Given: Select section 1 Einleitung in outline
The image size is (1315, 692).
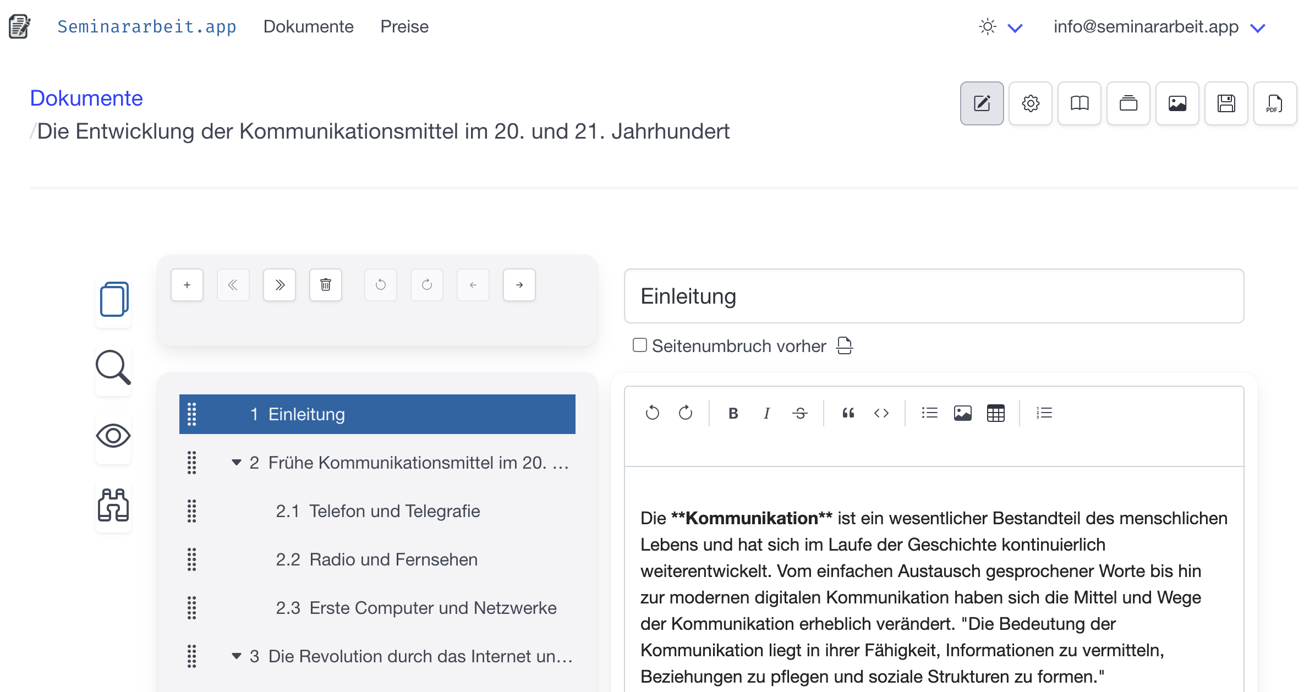Looking at the screenshot, I should 377,414.
